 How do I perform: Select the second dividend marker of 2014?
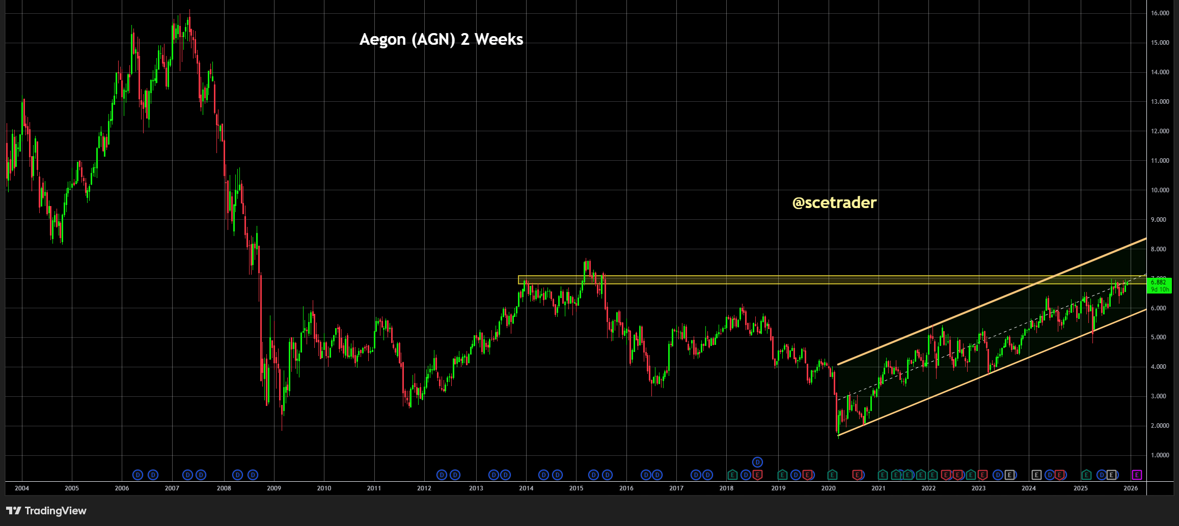[x=557, y=475]
